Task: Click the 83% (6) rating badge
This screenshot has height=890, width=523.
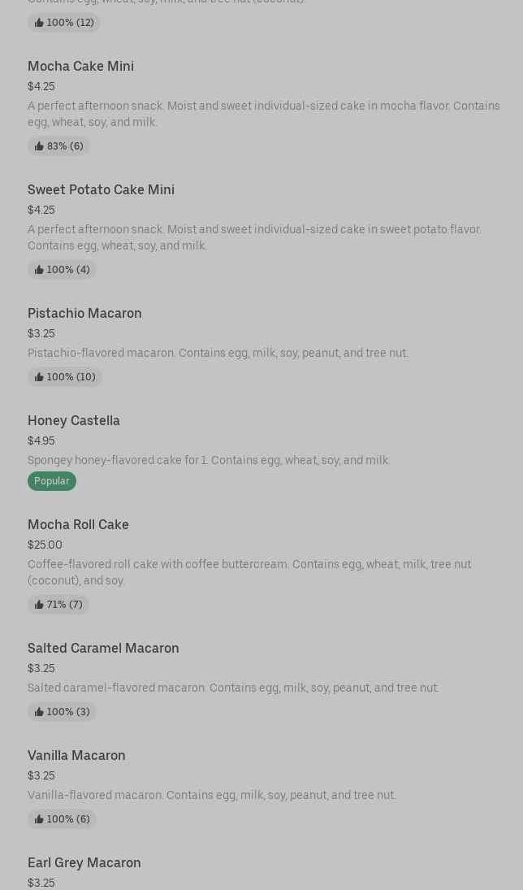Action: point(58,146)
